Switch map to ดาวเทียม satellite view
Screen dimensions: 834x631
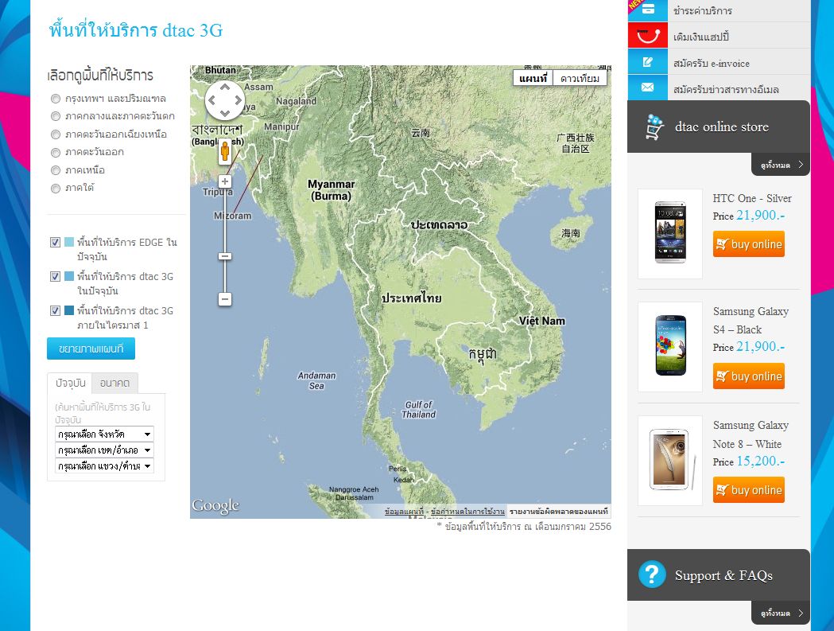580,78
